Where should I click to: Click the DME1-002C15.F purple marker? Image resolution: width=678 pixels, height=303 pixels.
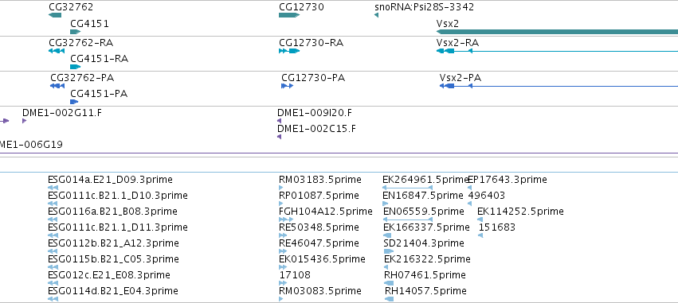pos(279,137)
